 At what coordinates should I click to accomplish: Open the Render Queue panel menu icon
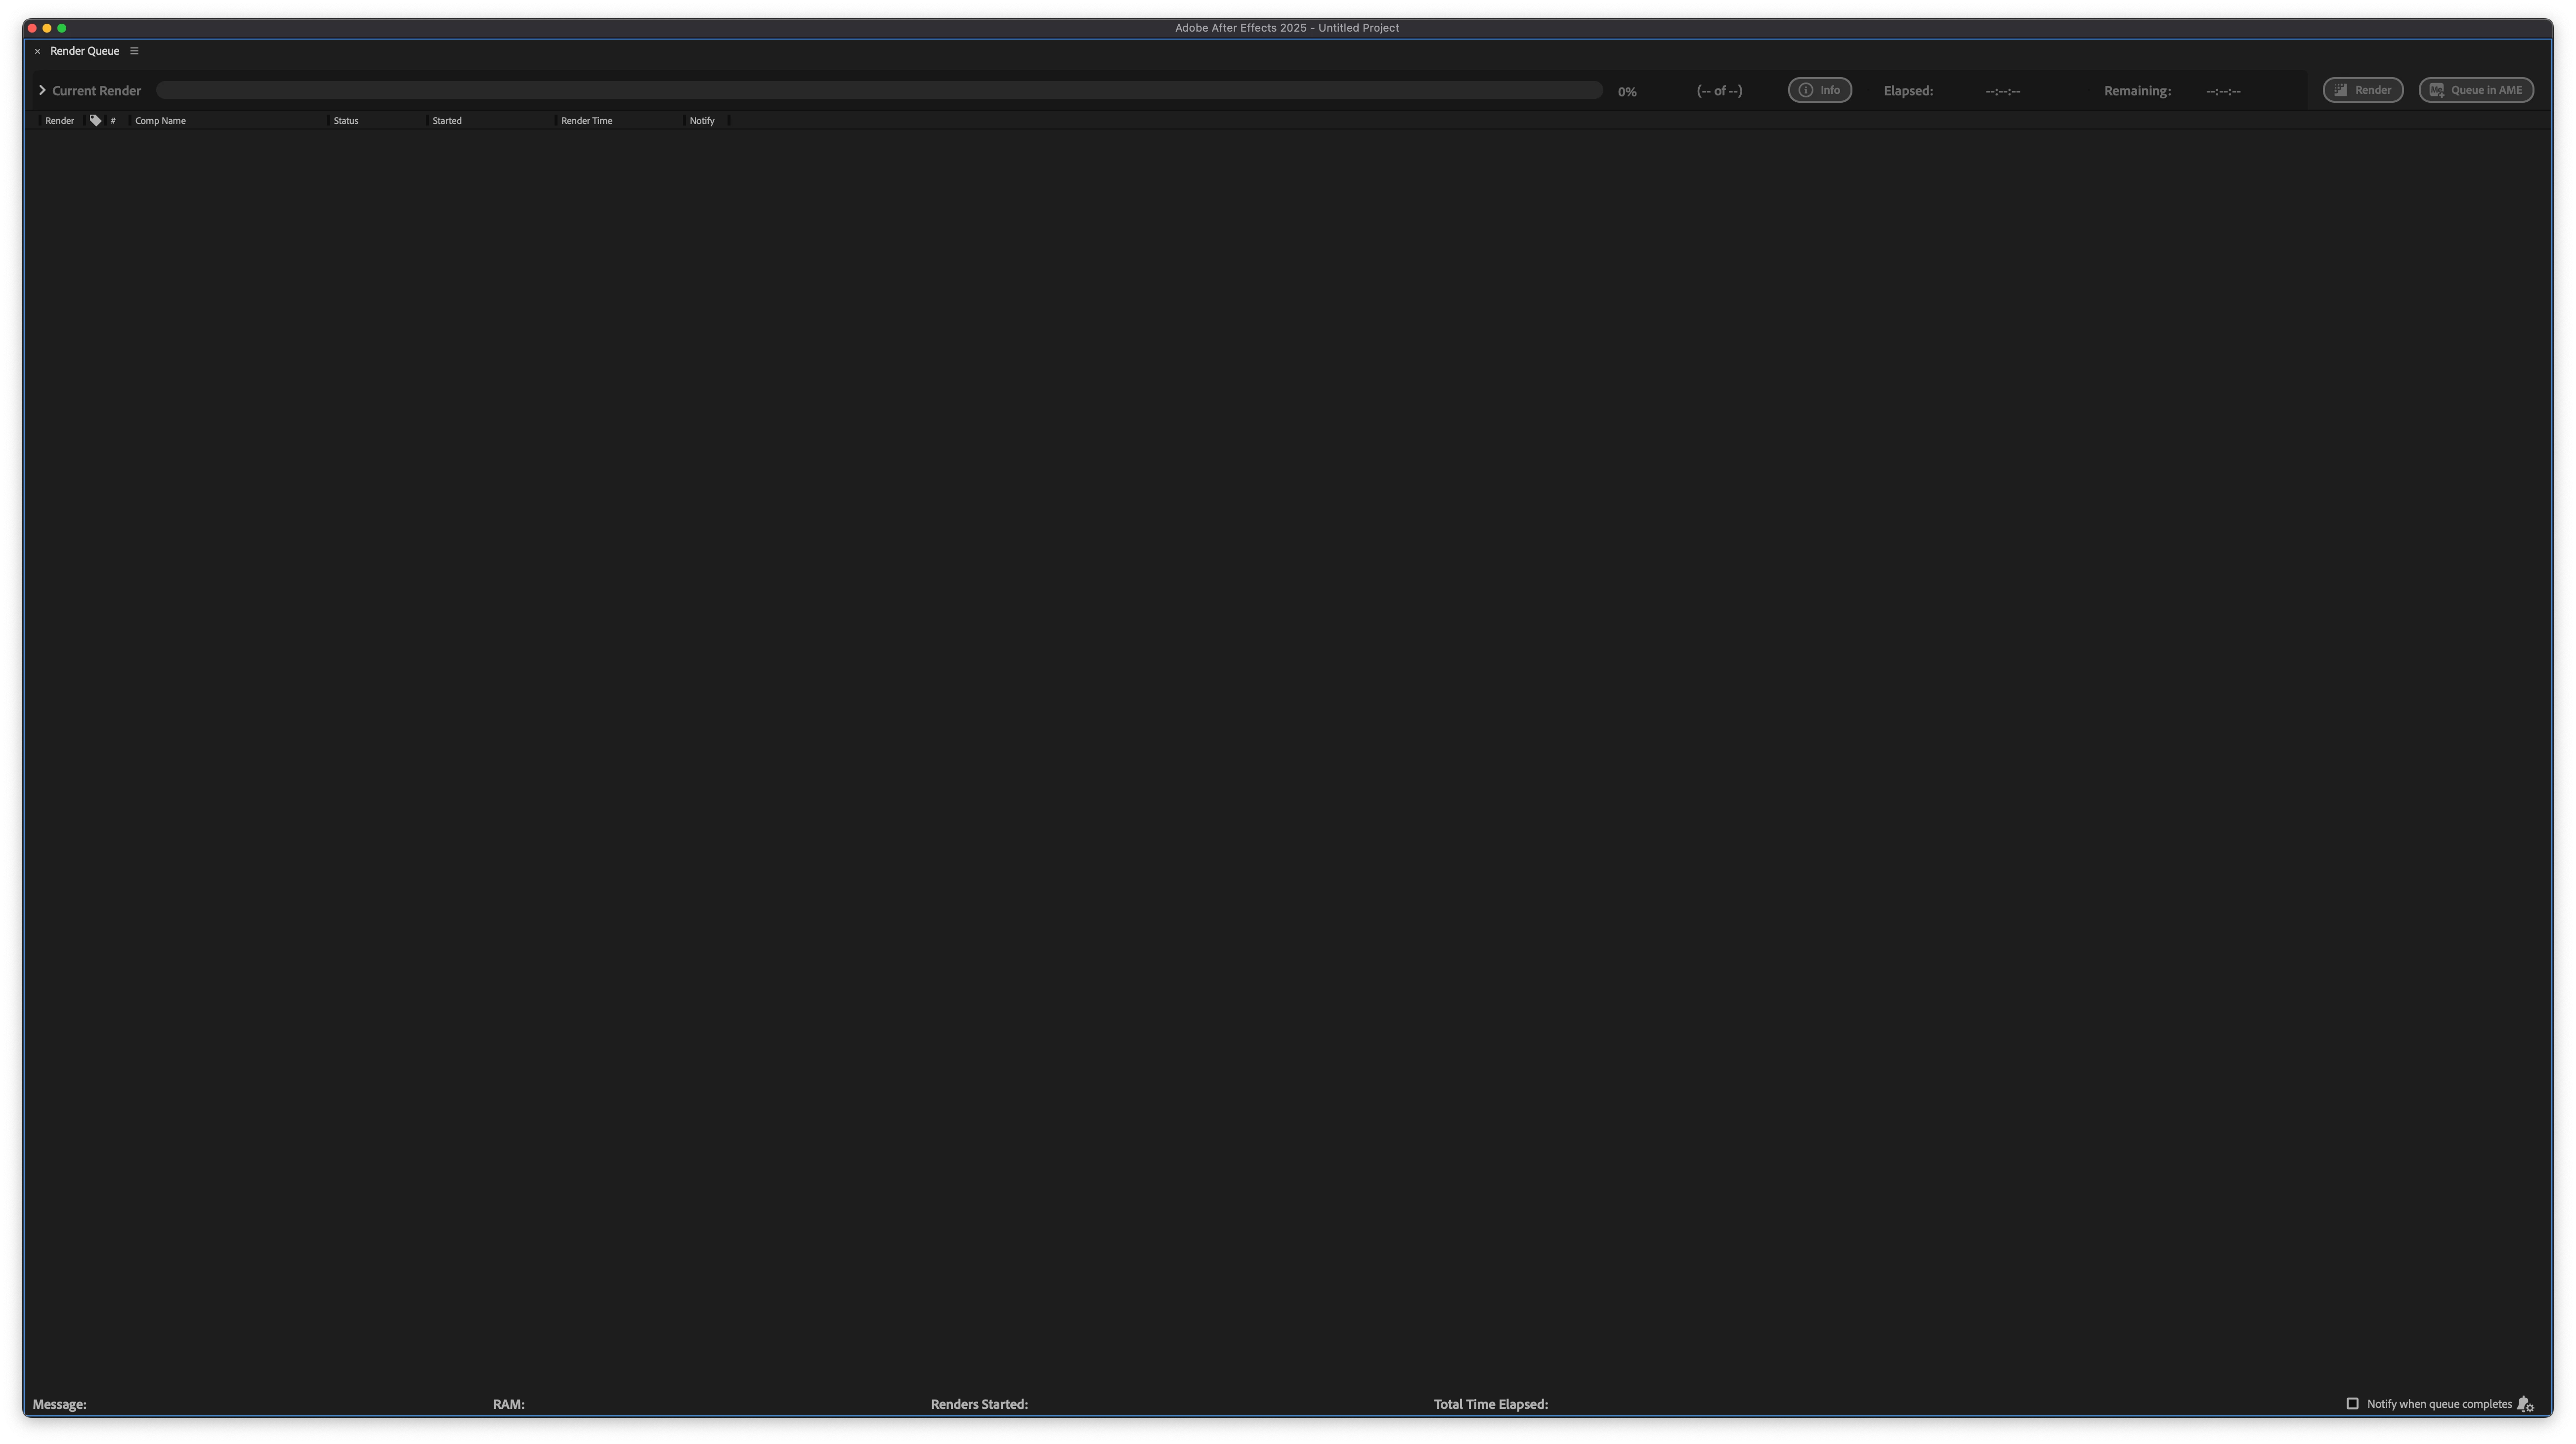(134, 51)
